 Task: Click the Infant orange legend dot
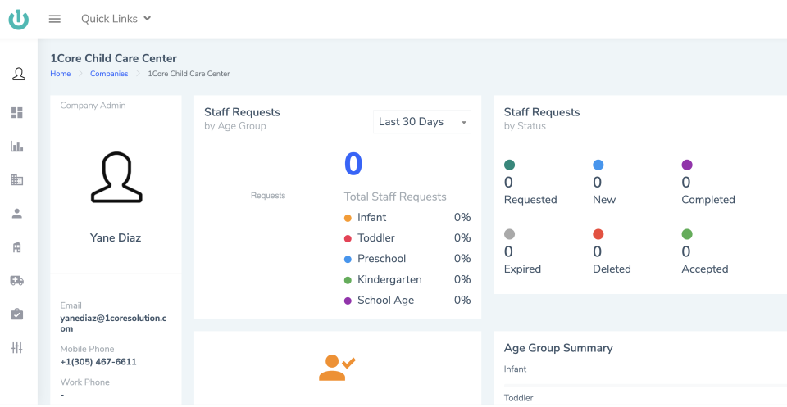[x=348, y=218]
